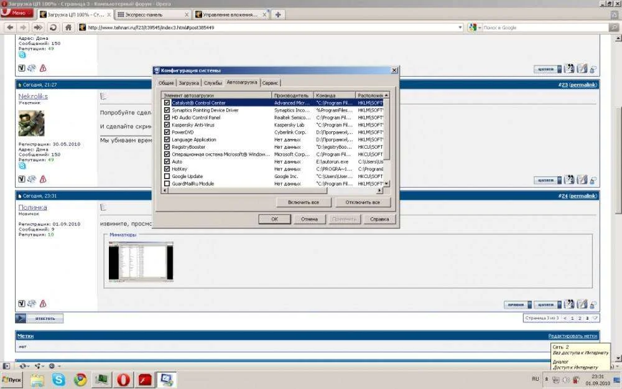Open the Windows Explorer folder taskbar icon
The height and width of the screenshot is (389, 622).
[x=37, y=379]
